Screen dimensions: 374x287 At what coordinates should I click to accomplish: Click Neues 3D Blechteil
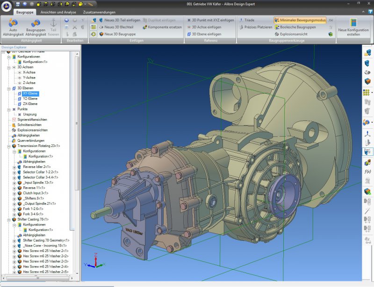(x=116, y=27)
